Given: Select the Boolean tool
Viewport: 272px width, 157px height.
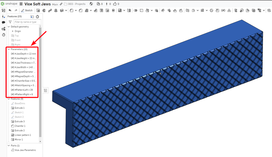Looking at the screenshot, I should coord(136,10).
